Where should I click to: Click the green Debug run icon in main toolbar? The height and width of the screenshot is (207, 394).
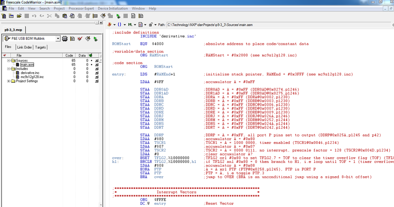(118, 16)
